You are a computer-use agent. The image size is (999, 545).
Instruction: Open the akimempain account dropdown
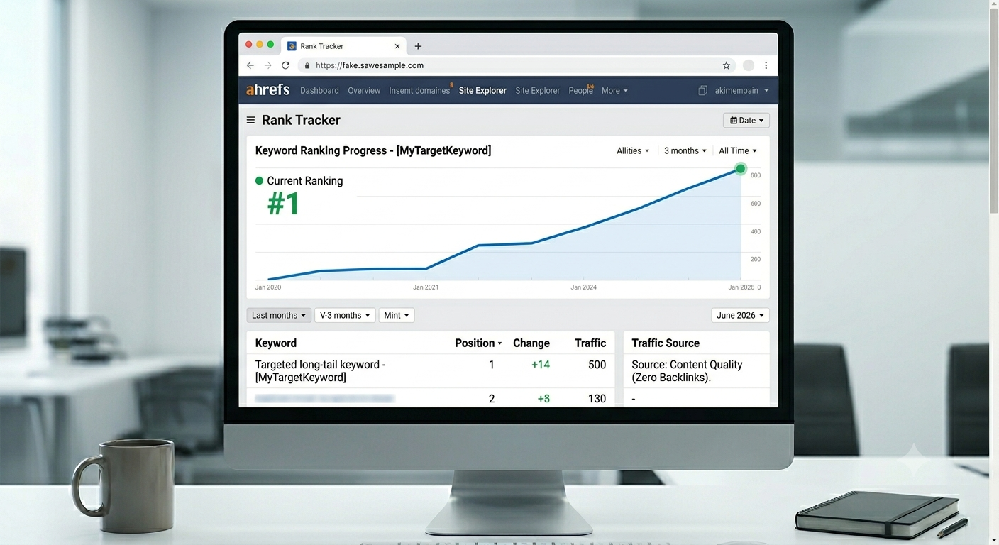(x=741, y=91)
